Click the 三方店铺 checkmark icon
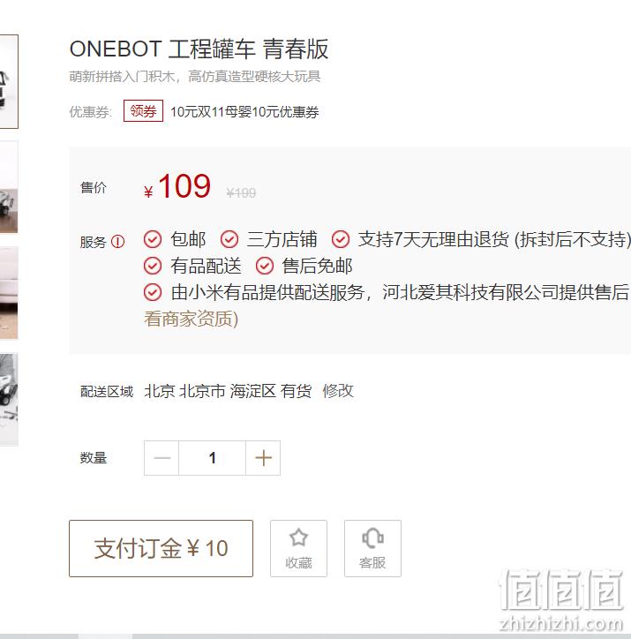The image size is (631, 639). (229, 239)
